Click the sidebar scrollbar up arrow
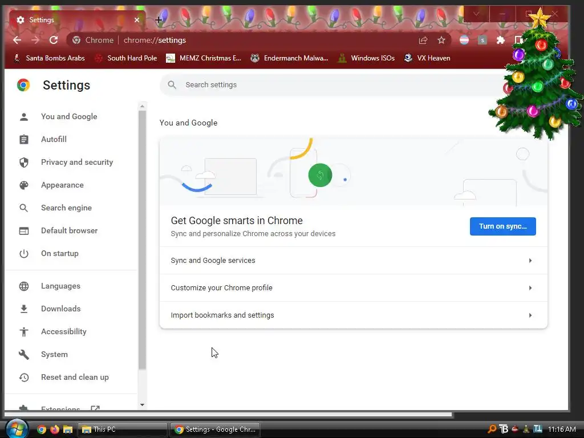Viewport: 584px width, 438px height. click(x=142, y=107)
